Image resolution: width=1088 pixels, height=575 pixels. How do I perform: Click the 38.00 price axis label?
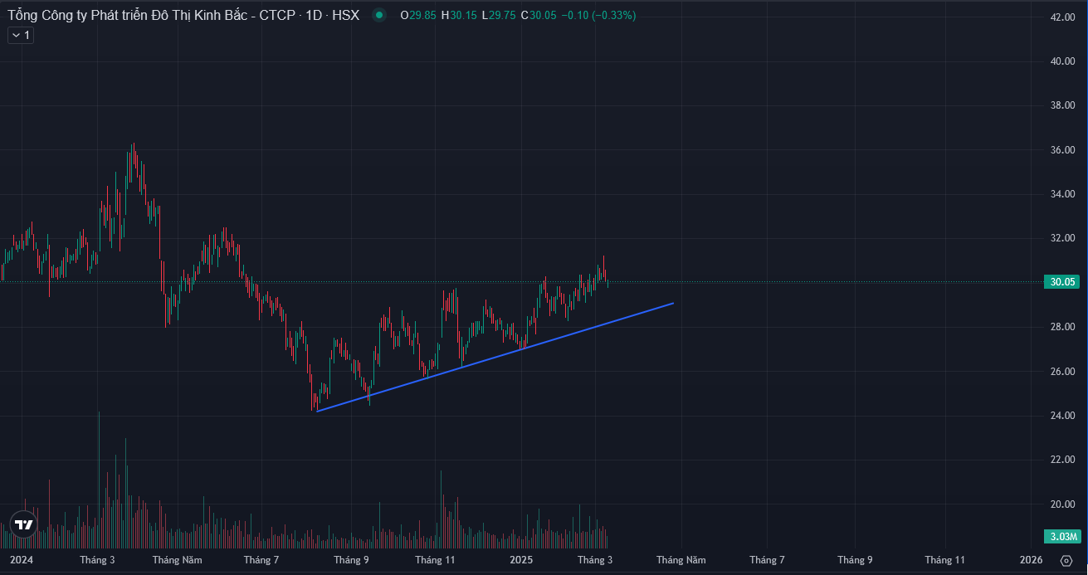pos(1063,105)
